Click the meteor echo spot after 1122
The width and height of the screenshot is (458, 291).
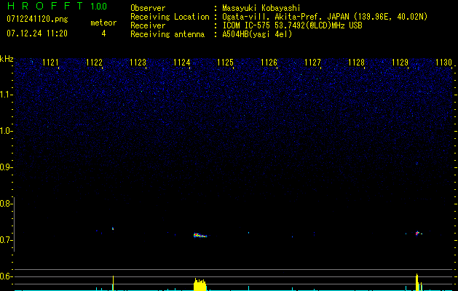(113, 228)
